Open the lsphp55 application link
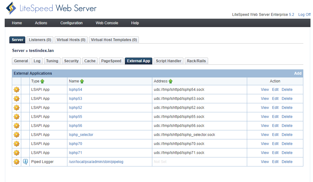Viewport: 313px width, 182px height. tap(76, 117)
